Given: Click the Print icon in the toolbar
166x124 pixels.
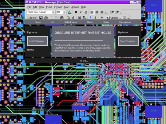Looking at the screenshot, I should click(x=46, y=18).
